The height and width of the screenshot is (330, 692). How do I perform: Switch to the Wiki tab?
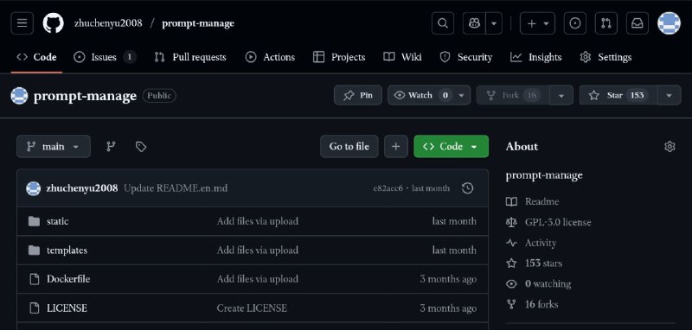(x=402, y=57)
